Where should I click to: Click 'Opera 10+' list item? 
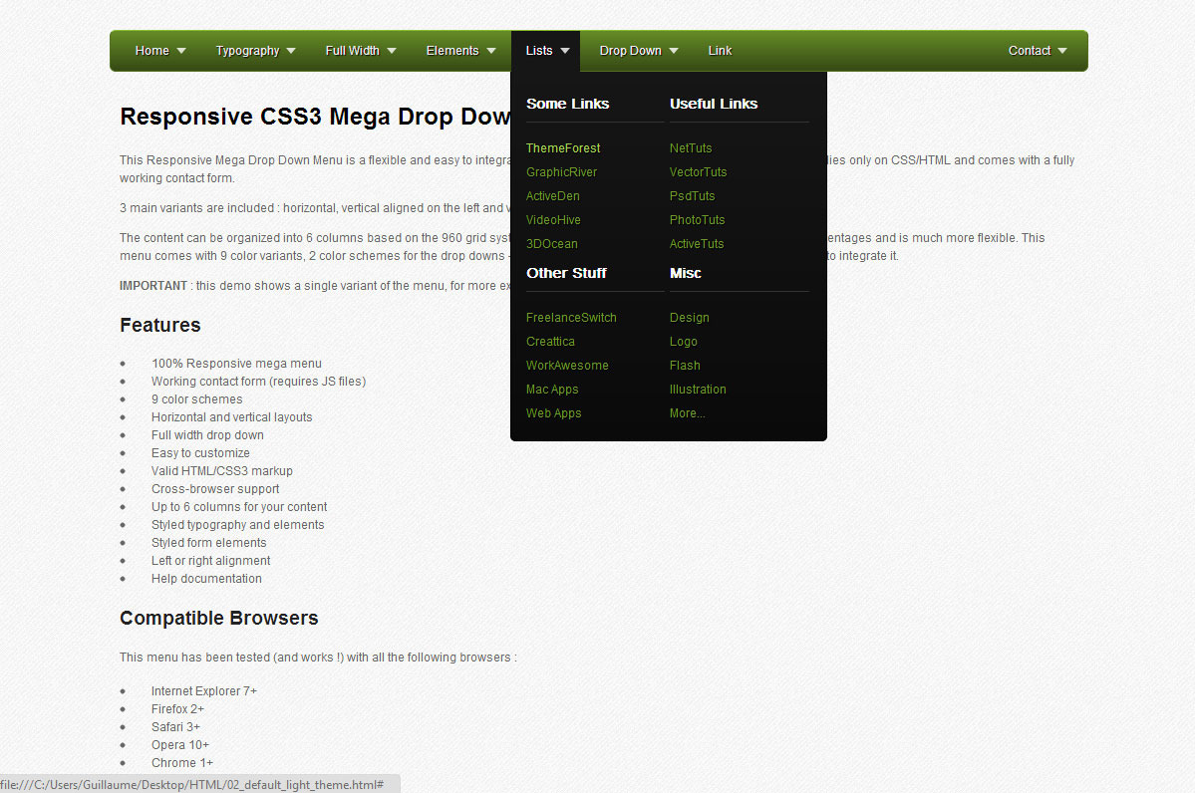[179, 745]
